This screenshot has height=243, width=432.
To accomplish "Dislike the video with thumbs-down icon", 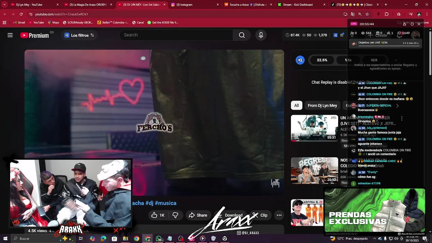I will click(x=175, y=215).
